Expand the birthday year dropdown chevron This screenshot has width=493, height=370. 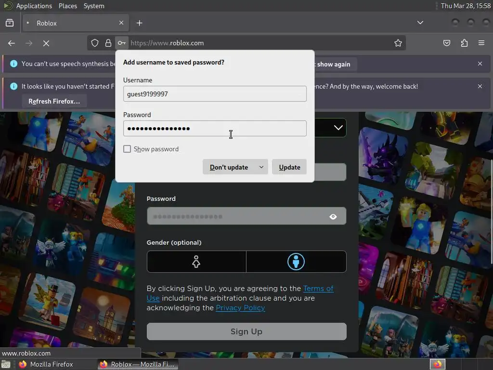pos(338,127)
